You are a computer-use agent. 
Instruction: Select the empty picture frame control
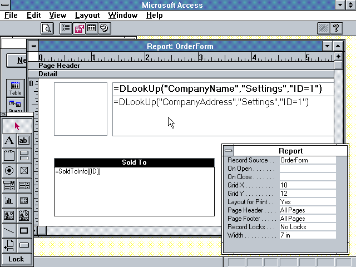81,109
